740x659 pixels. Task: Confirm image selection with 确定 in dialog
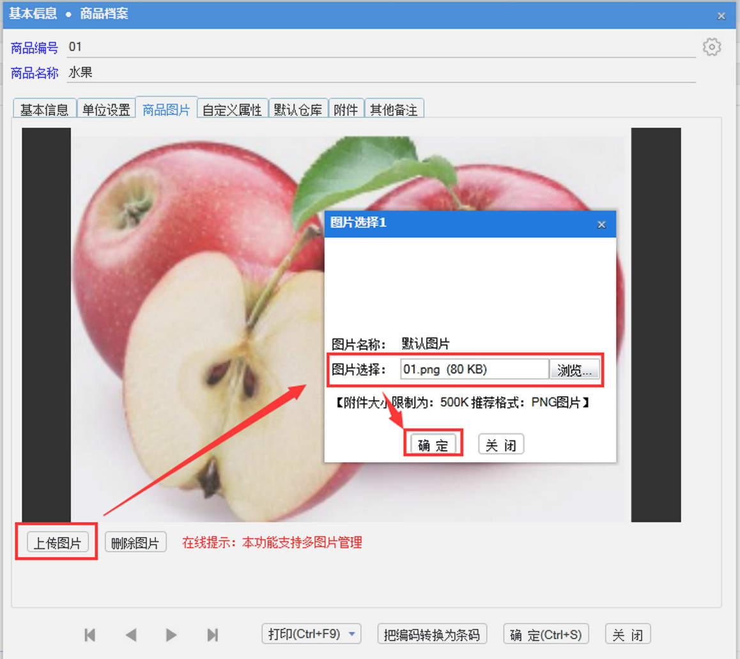click(x=433, y=445)
